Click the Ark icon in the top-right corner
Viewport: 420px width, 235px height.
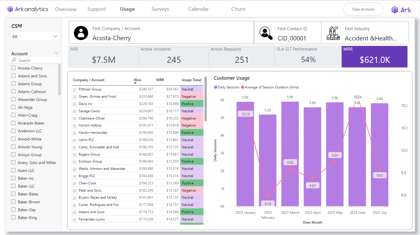(x=395, y=9)
